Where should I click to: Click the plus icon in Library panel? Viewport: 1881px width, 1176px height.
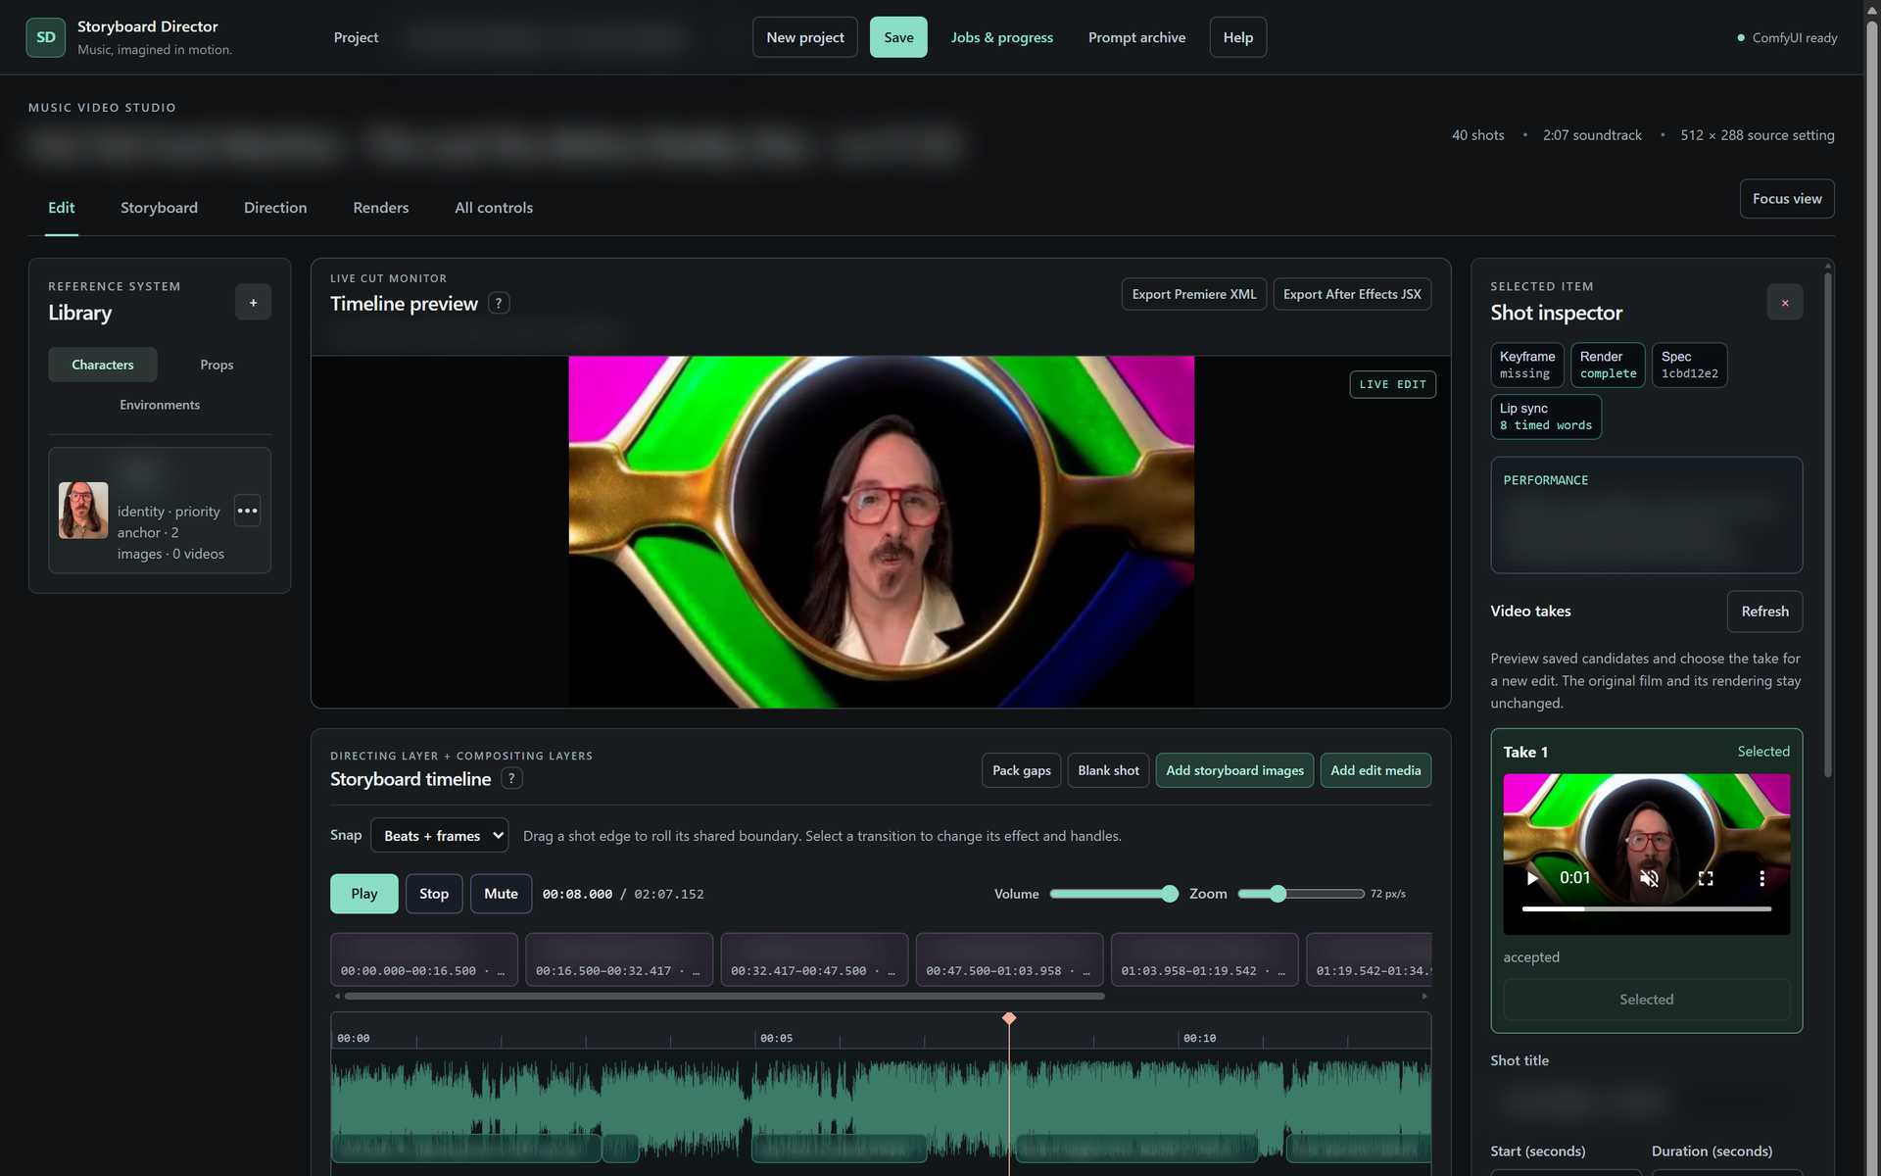point(253,303)
